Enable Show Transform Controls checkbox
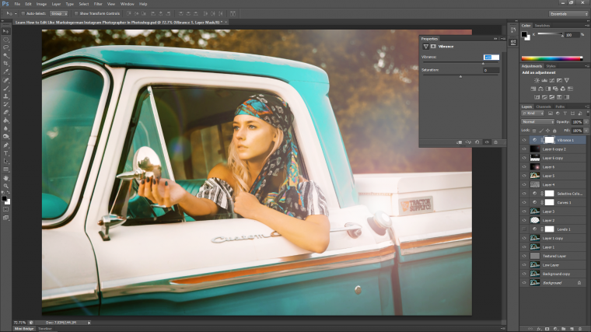Image resolution: width=591 pixels, height=332 pixels. click(76, 13)
